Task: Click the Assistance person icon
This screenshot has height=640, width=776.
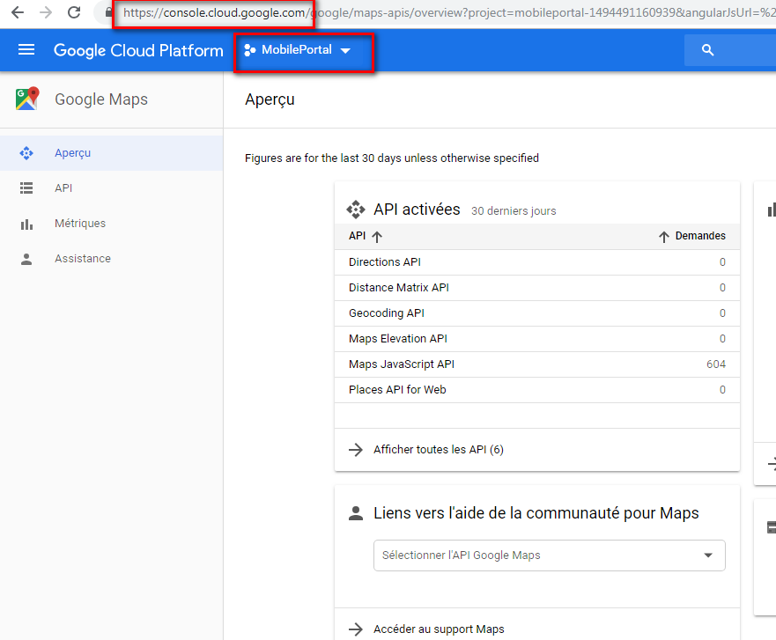Action: pos(26,259)
